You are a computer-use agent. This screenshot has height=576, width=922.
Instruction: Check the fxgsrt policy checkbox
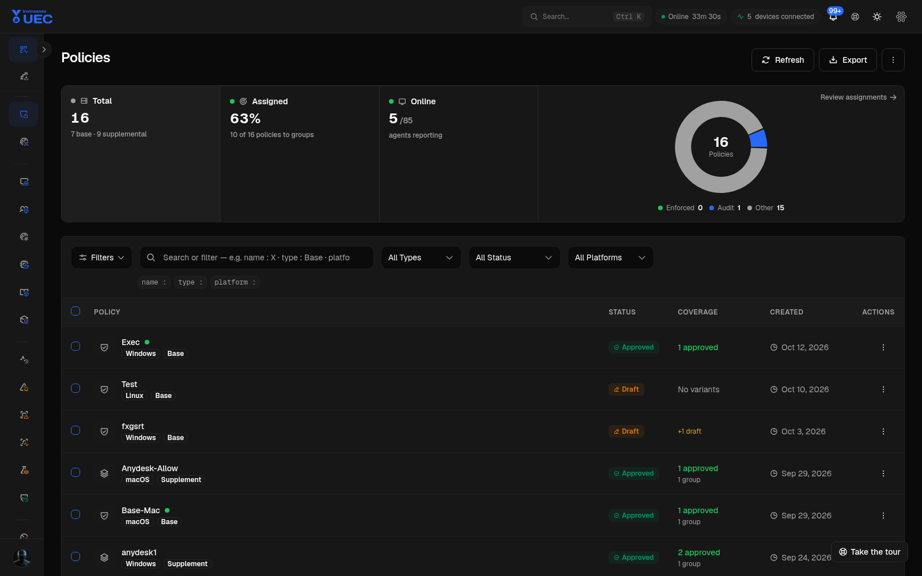pos(75,430)
